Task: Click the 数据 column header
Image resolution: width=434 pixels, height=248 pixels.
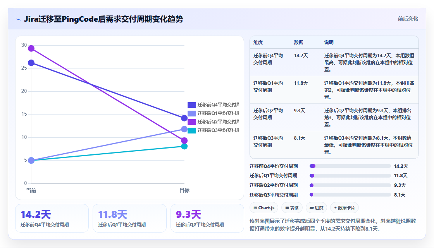Action: (298, 43)
